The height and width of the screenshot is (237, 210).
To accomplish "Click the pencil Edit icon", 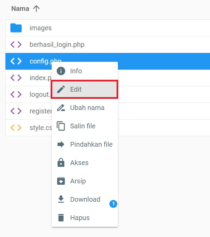I will point(61,89).
